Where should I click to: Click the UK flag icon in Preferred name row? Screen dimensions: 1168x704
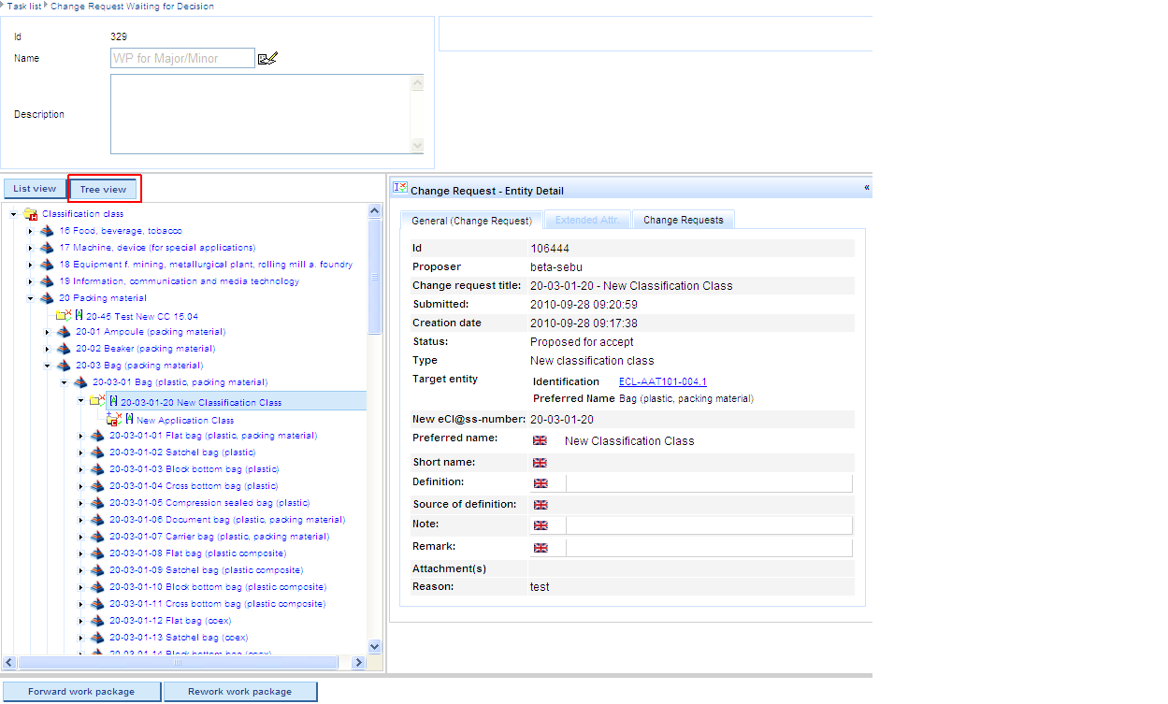click(540, 440)
